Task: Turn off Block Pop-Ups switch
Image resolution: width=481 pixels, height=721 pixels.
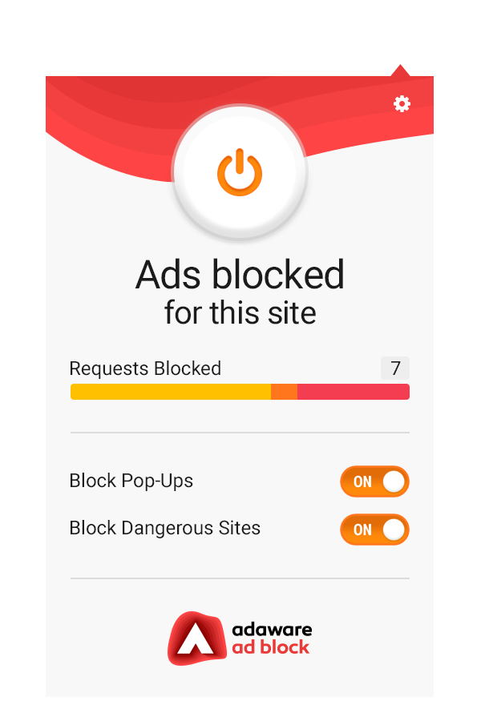Action: coord(374,481)
